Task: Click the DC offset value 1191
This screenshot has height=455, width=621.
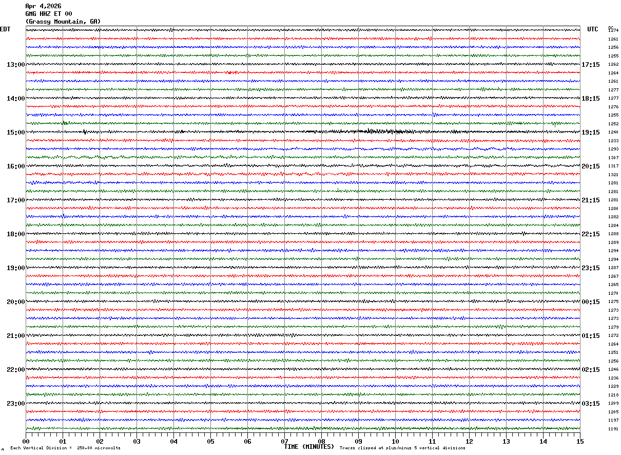Action: click(613, 429)
